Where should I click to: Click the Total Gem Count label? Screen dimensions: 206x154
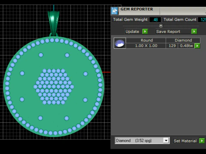pos(180,20)
